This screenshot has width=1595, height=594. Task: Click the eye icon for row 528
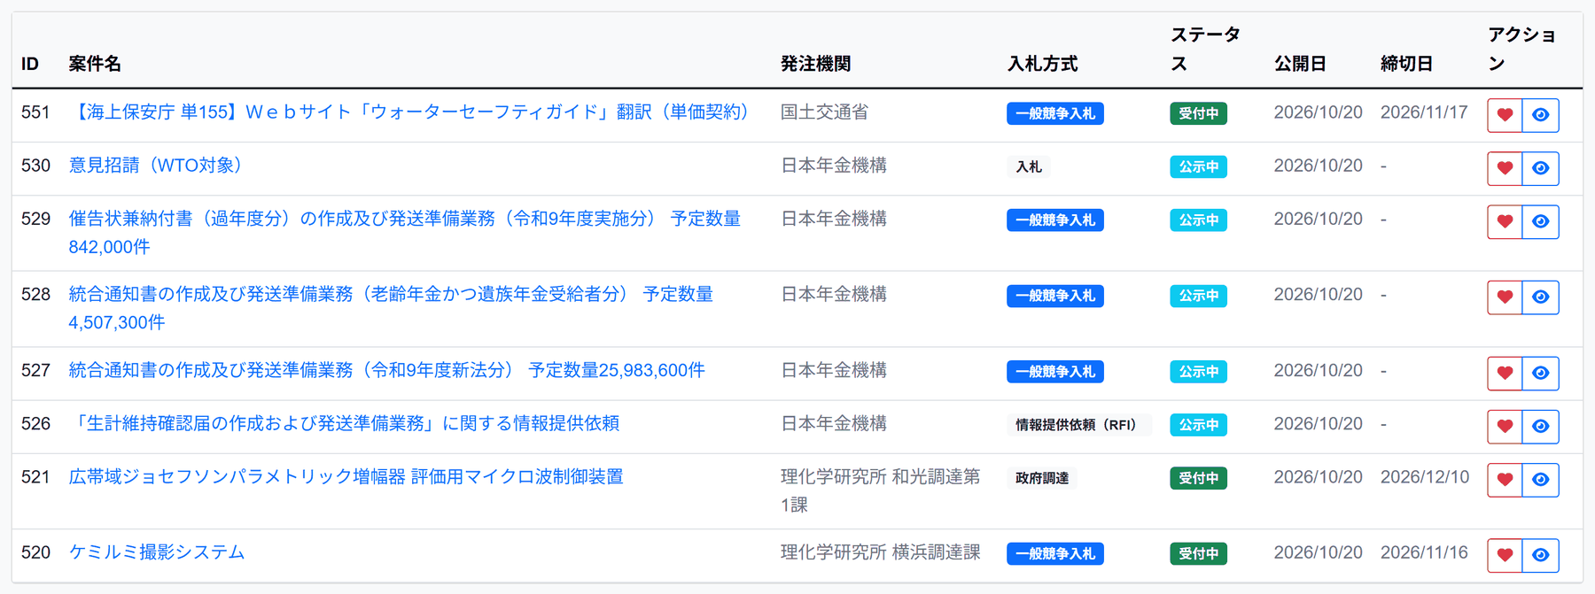tap(1541, 297)
